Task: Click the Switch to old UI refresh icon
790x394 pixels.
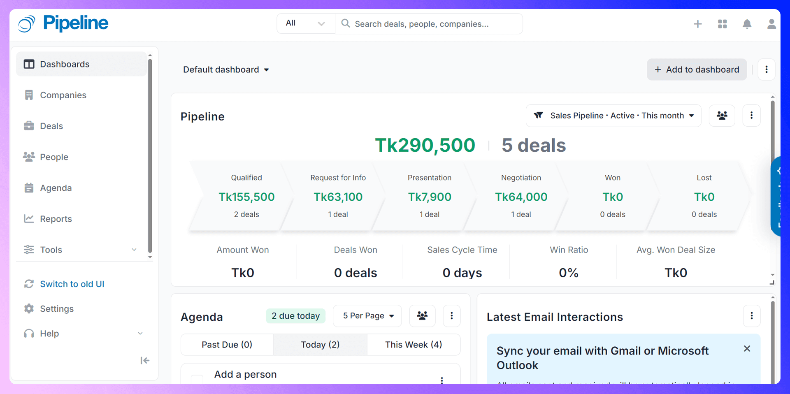Action: [x=29, y=284]
